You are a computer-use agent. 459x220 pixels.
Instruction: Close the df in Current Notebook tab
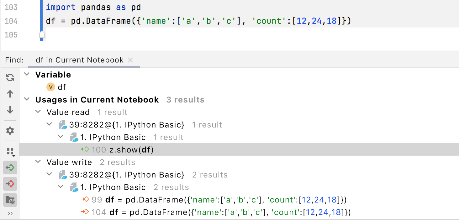click(x=130, y=60)
